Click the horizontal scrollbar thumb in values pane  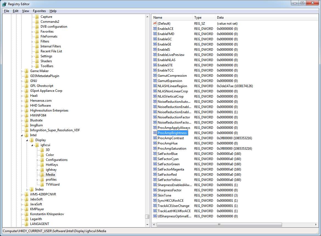tap(219, 224)
